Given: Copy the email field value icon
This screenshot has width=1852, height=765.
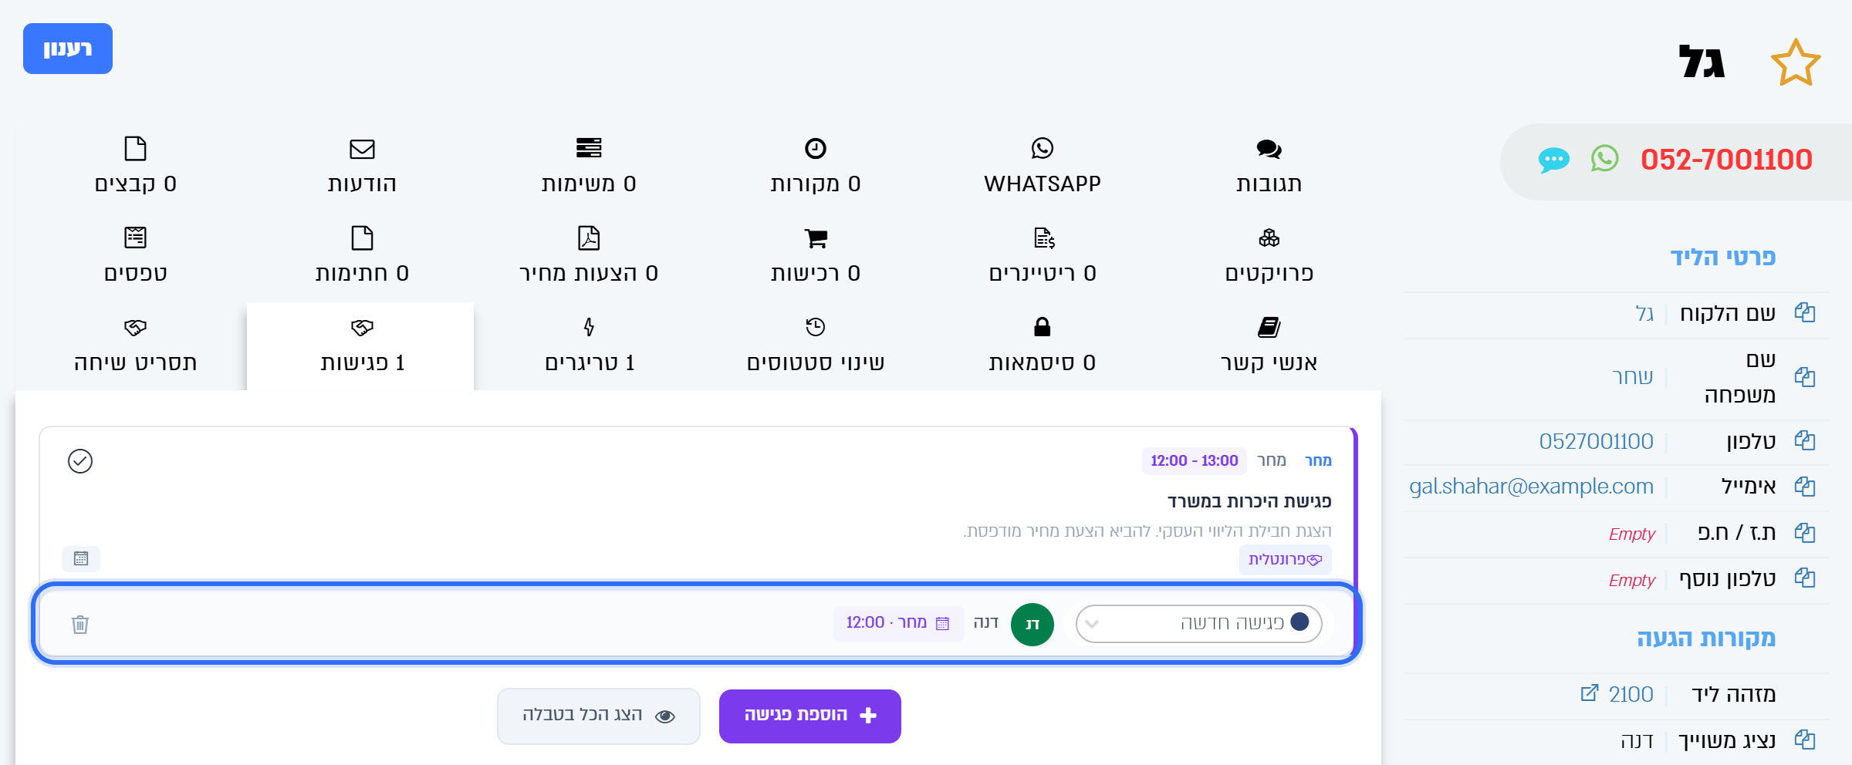Looking at the screenshot, I should tap(1804, 486).
